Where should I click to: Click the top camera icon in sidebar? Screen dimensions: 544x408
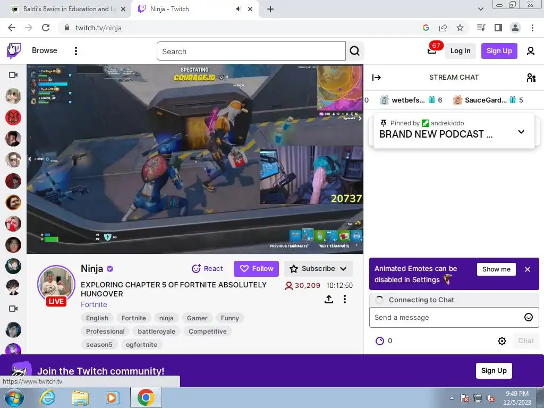tap(13, 75)
